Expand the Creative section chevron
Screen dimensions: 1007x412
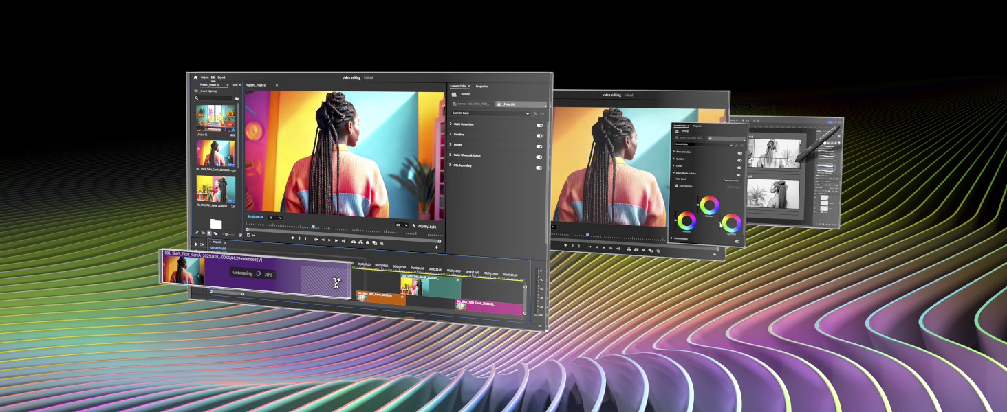451,135
